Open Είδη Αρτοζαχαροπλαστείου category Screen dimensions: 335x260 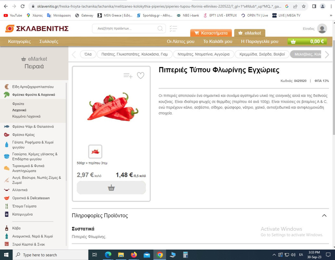(x=33, y=87)
